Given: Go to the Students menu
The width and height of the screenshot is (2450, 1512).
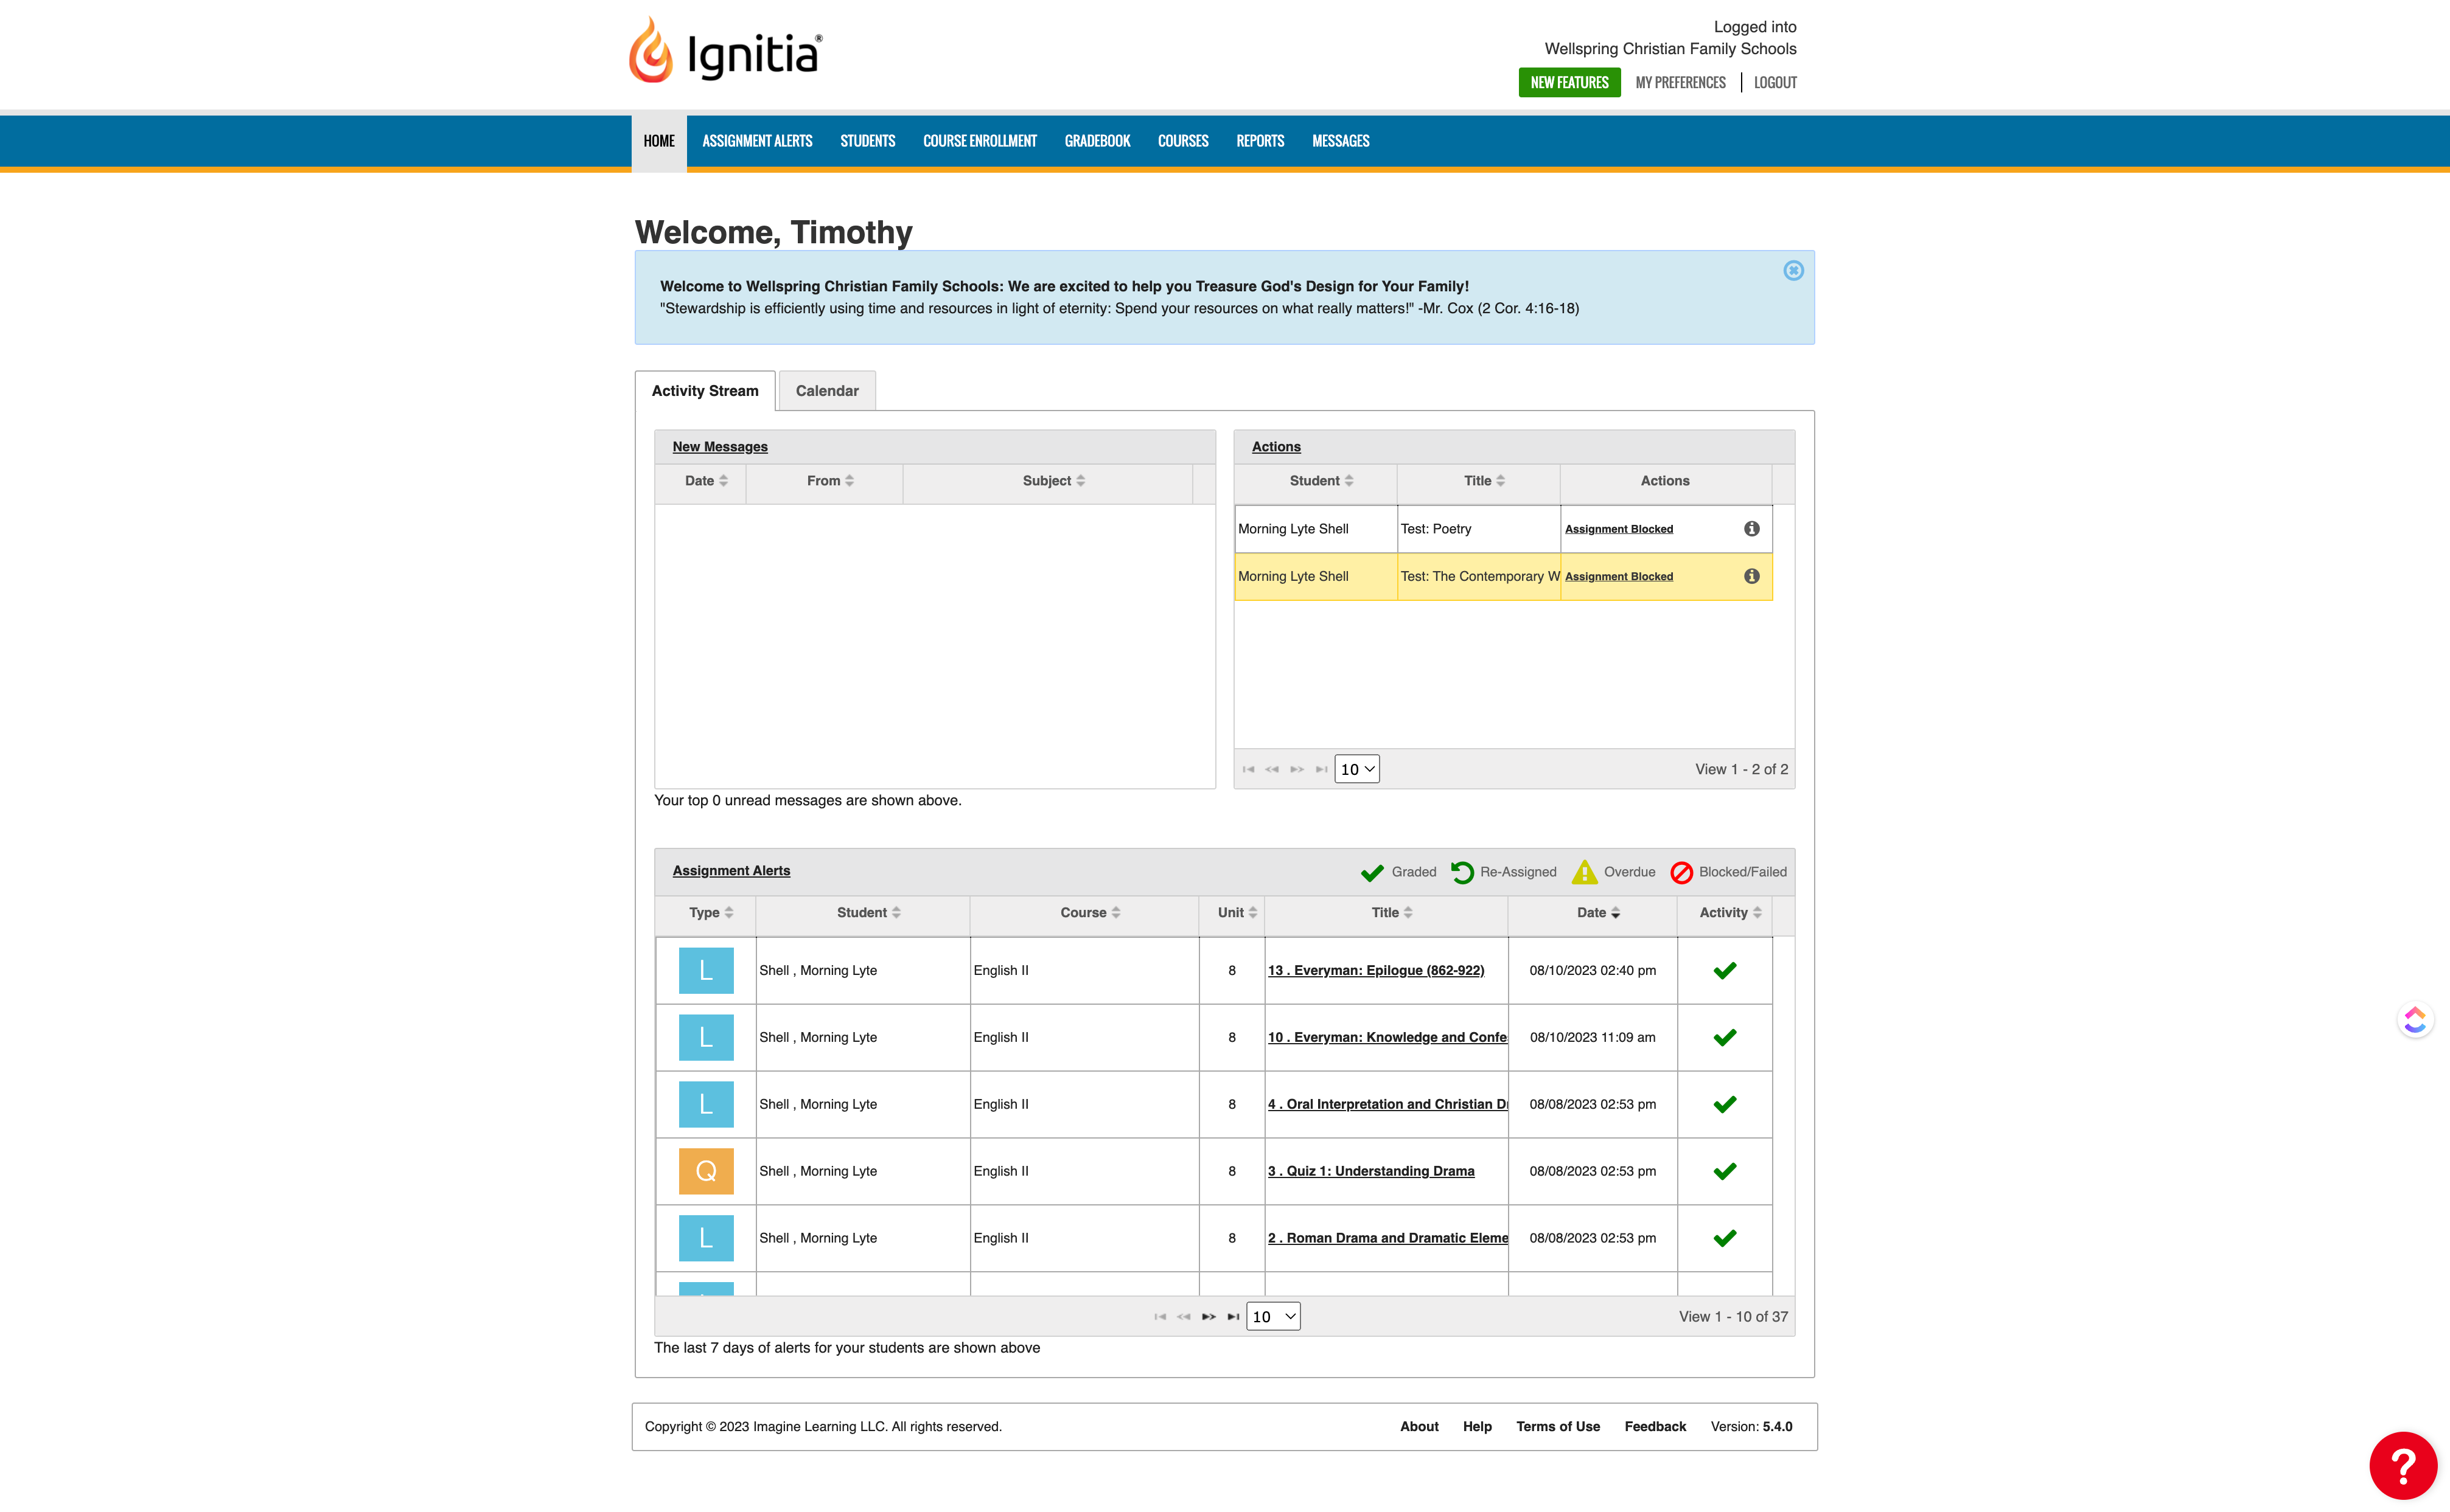Looking at the screenshot, I should (867, 141).
